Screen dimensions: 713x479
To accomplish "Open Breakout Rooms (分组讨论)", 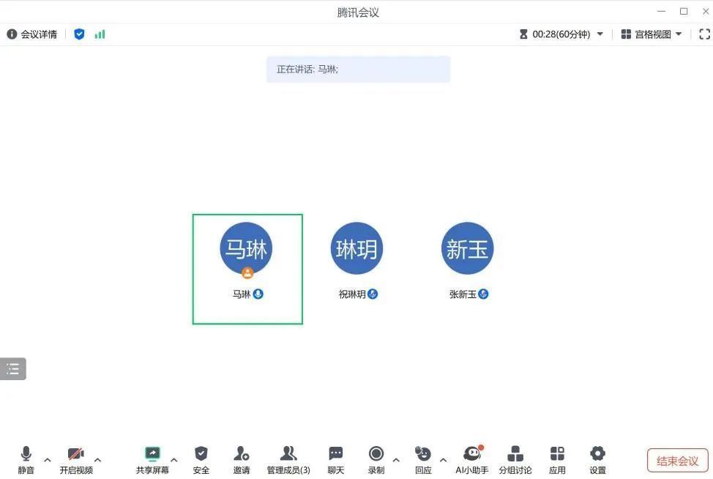I will tap(515, 459).
